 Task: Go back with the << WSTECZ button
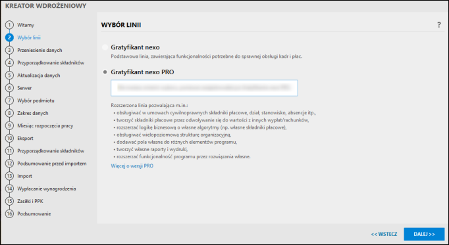click(x=384, y=234)
